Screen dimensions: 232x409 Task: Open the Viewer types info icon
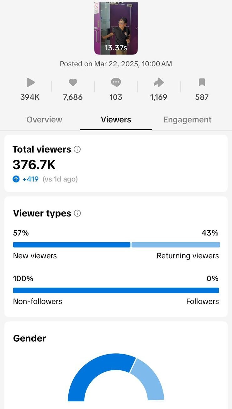tap(77, 213)
